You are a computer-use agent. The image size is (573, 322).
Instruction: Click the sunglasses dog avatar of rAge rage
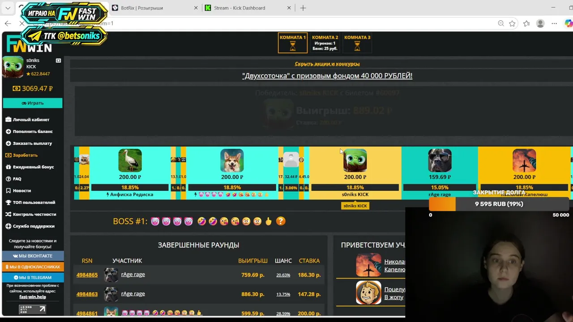[x=440, y=161]
